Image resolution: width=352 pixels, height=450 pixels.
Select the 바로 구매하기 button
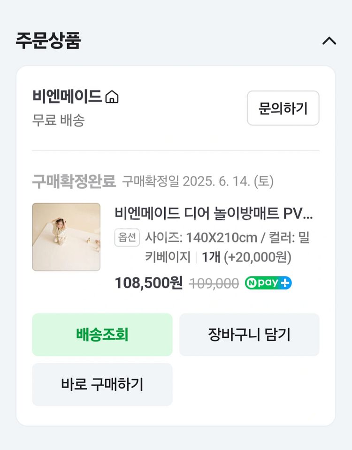[x=102, y=384]
